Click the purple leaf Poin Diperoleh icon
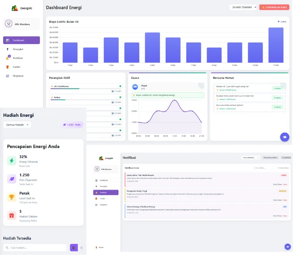The image size is (293, 255). (x=12, y=179)
